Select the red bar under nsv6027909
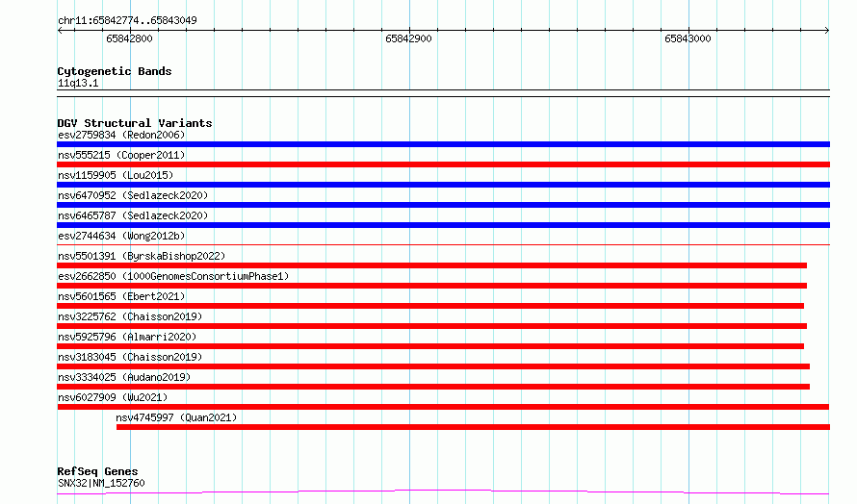The image size is (857, 504). point(443,407)
